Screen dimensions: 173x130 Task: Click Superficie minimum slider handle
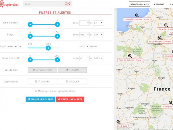(30, 60)
